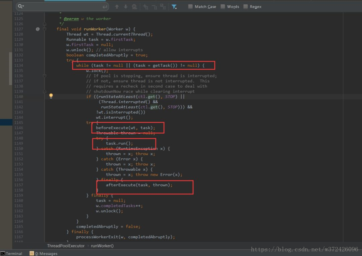Click comment 'If pool is stopping' line
Screen dimensions: 362x256
point(152,76)
